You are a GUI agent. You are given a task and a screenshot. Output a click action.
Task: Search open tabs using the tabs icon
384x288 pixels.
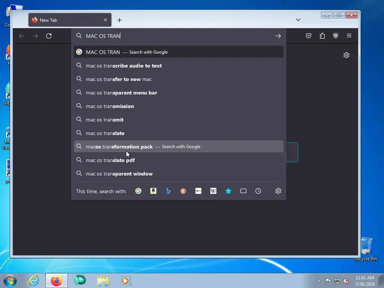[x=243, y=191]
